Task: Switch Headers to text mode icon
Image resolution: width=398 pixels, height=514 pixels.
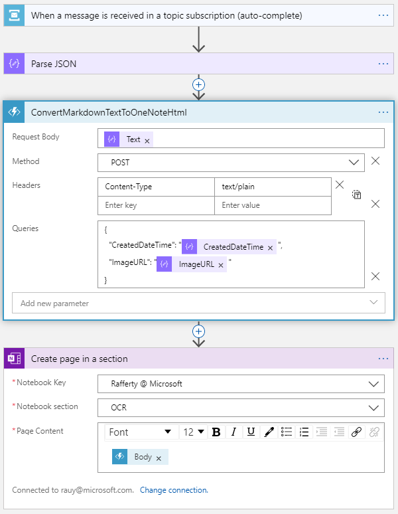Action: coord(356,195)
